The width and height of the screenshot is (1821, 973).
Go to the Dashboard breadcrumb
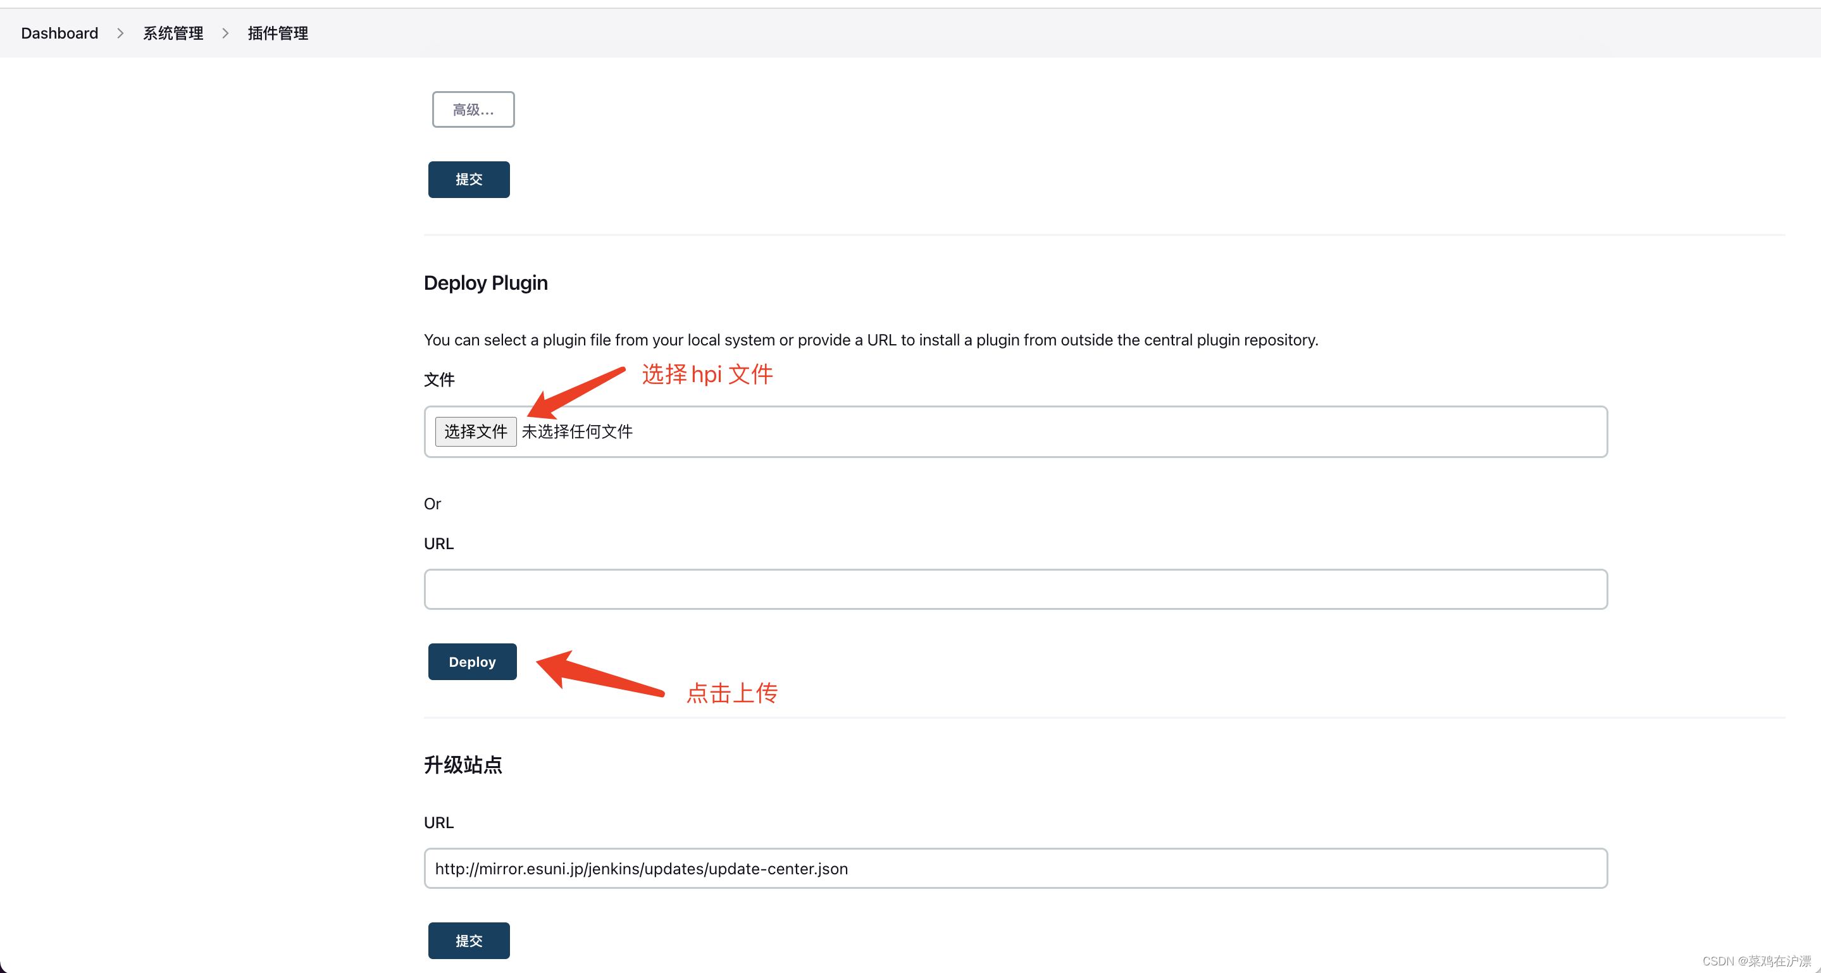(x=59, y=33)
